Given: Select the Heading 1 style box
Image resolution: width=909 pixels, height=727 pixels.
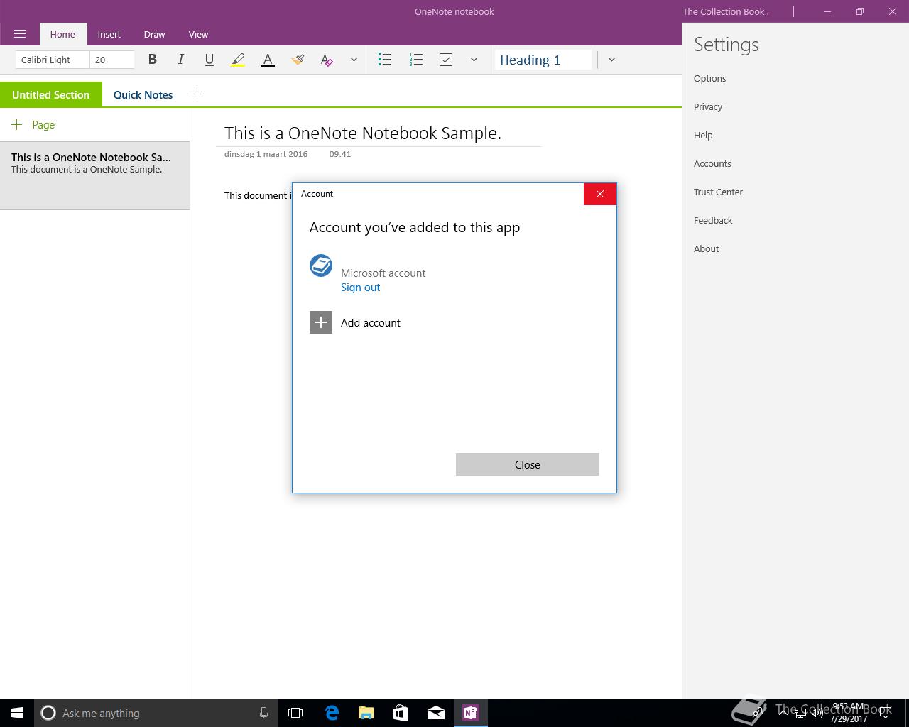Looking at the screenshot, I should click(543, 60).
